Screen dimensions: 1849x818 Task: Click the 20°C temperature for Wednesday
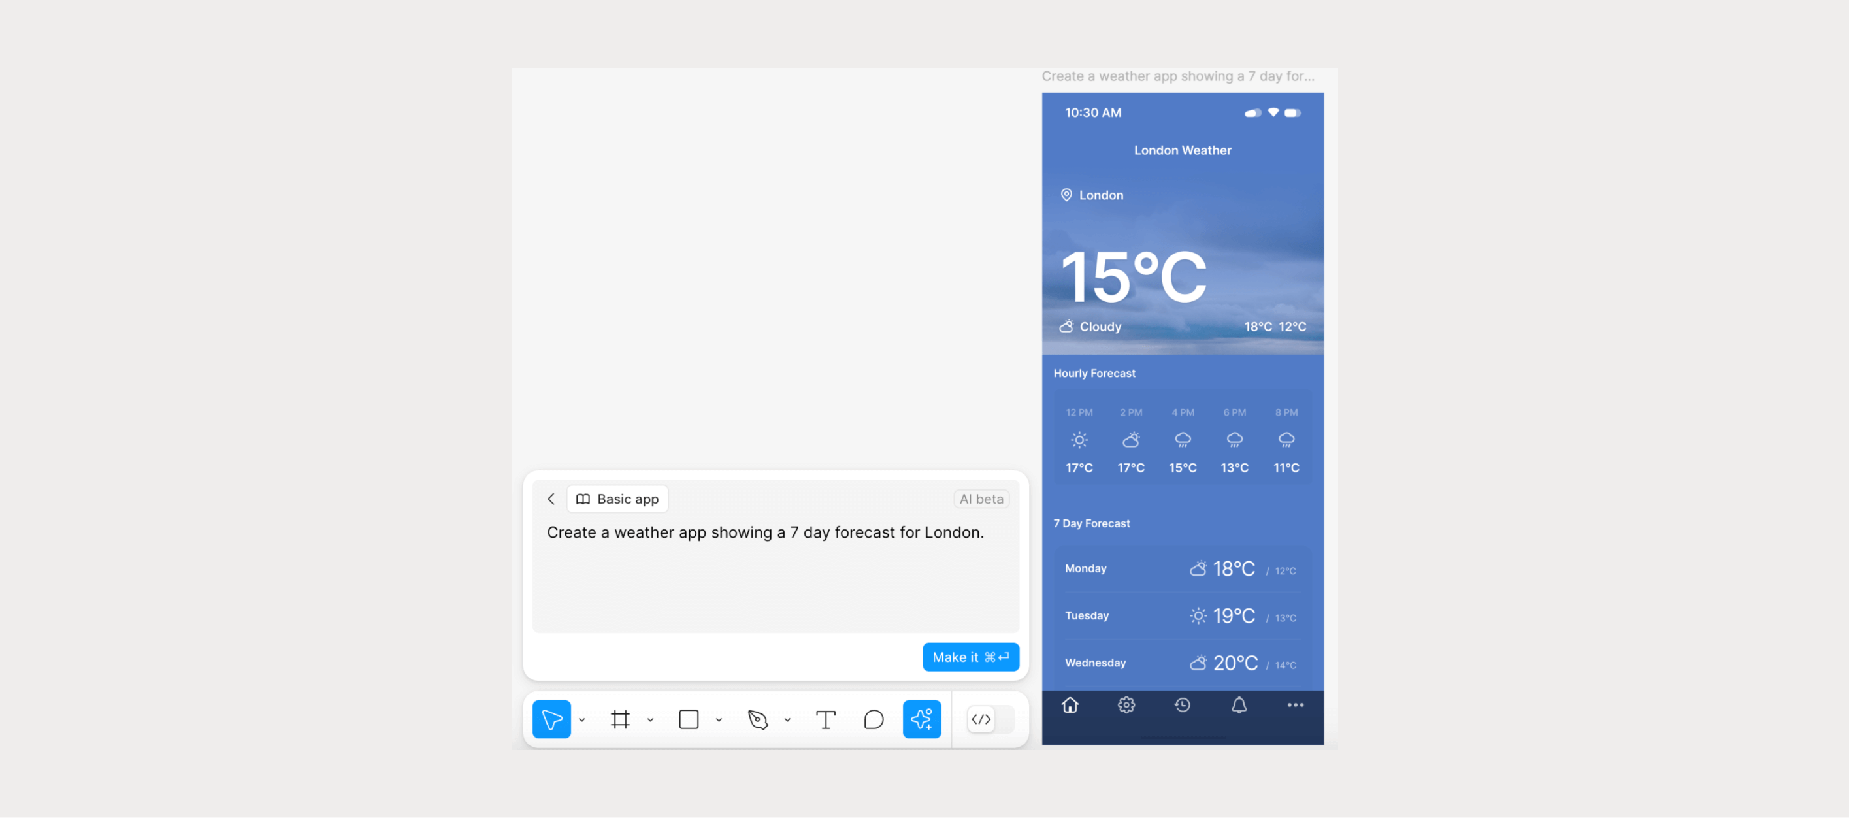pos(1235,663)
